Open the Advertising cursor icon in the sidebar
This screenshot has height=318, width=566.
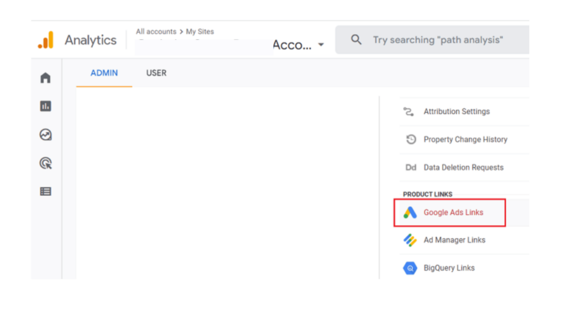pos(45,163)
